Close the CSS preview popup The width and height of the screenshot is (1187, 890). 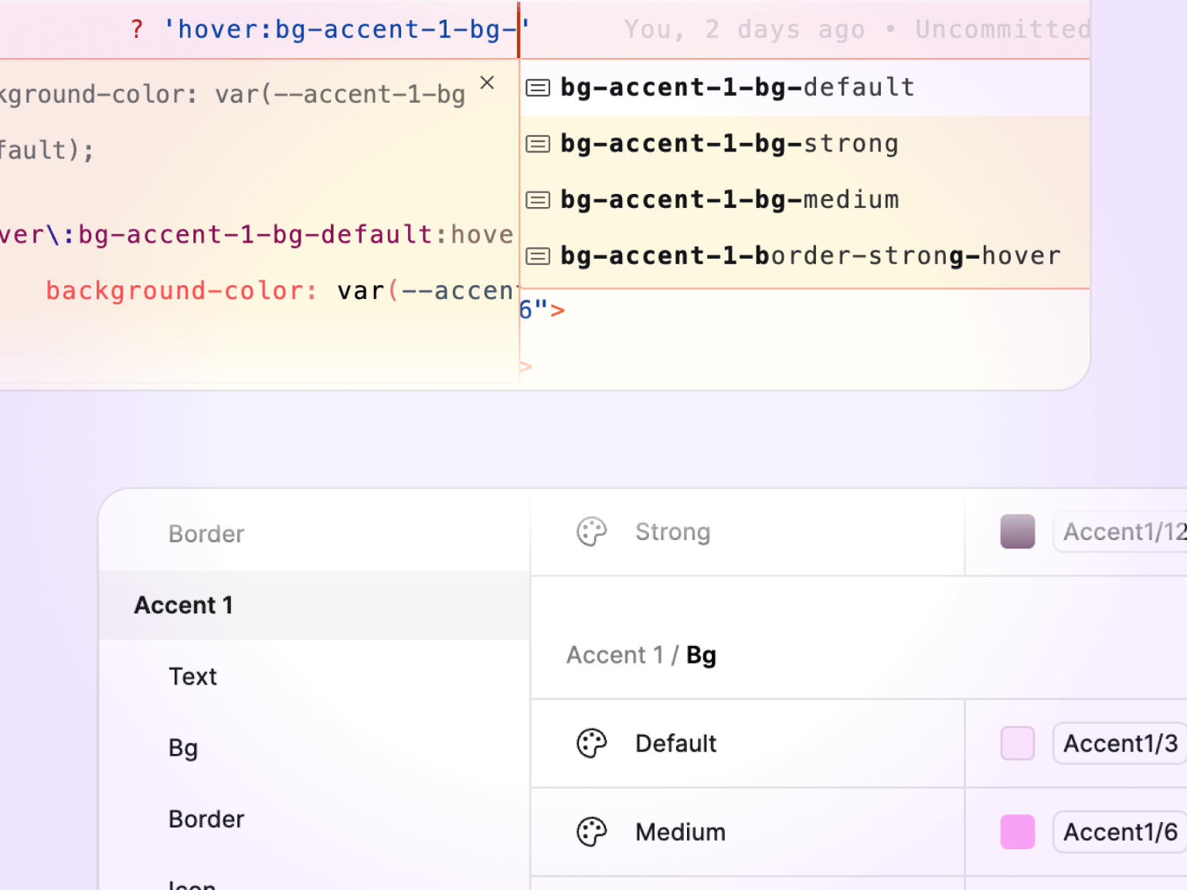pyautogui.click(x=487, y=83)
